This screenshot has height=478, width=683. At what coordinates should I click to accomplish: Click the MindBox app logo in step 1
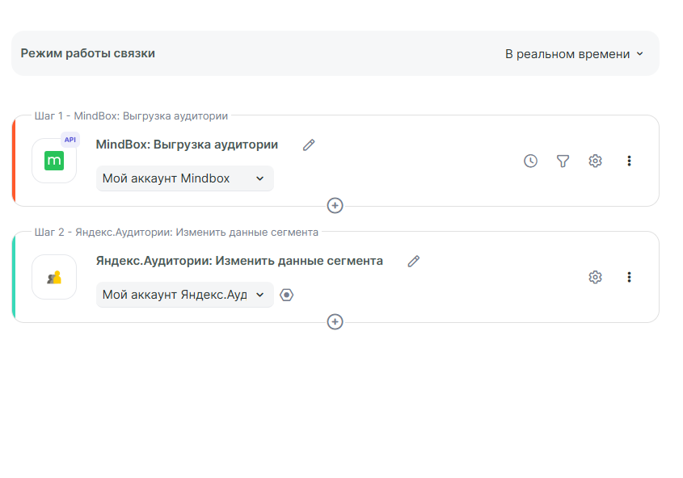click(x=54, y=161)
